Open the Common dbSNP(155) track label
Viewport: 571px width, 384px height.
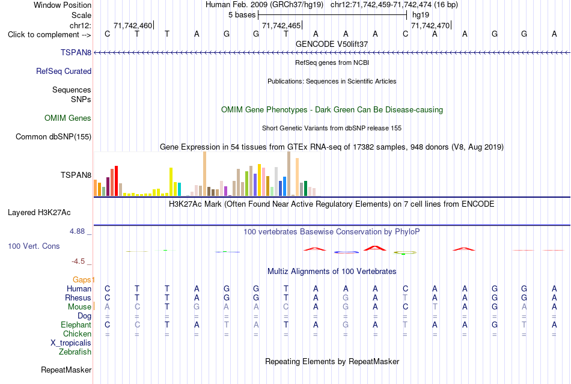coord(53,136)
